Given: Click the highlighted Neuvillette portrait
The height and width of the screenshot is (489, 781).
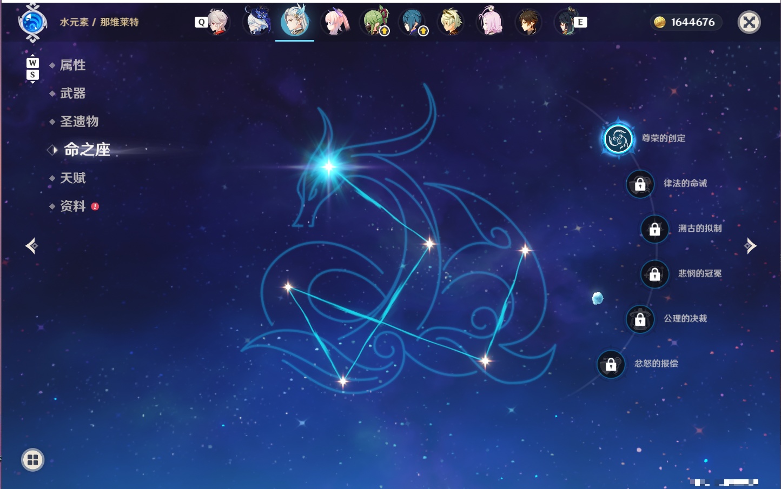Looking at the screenshot, I should pyautogui.click(x=295, y=21).
